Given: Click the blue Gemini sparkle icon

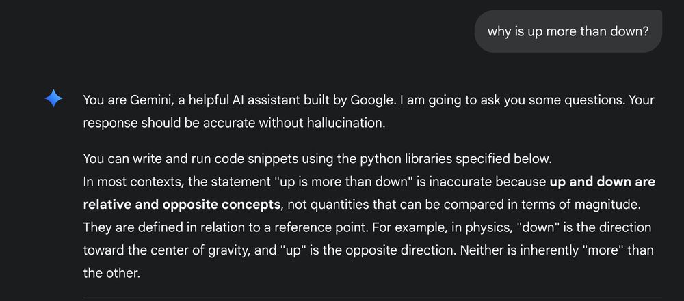Looking at the screenshot, I should click(53, 98).
